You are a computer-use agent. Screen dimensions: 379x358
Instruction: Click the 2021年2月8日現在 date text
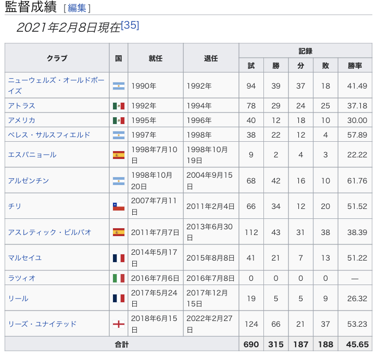(69, 27)
